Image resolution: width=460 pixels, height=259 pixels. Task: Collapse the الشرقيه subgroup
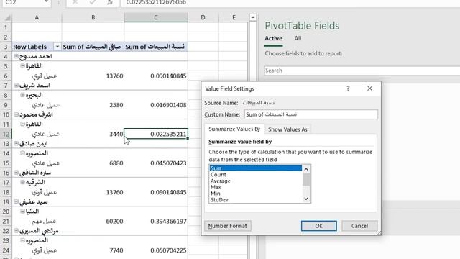(x=22, y=182)
